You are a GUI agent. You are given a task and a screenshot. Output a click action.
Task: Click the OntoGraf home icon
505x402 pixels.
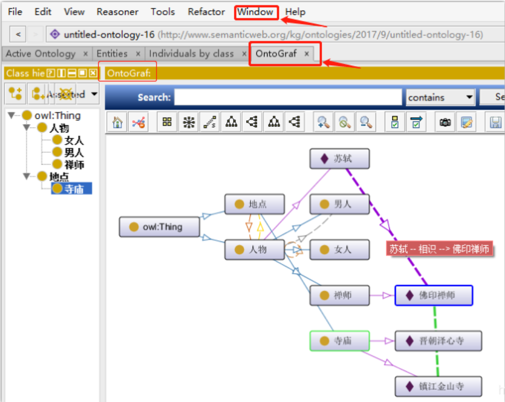pos(117,122)
